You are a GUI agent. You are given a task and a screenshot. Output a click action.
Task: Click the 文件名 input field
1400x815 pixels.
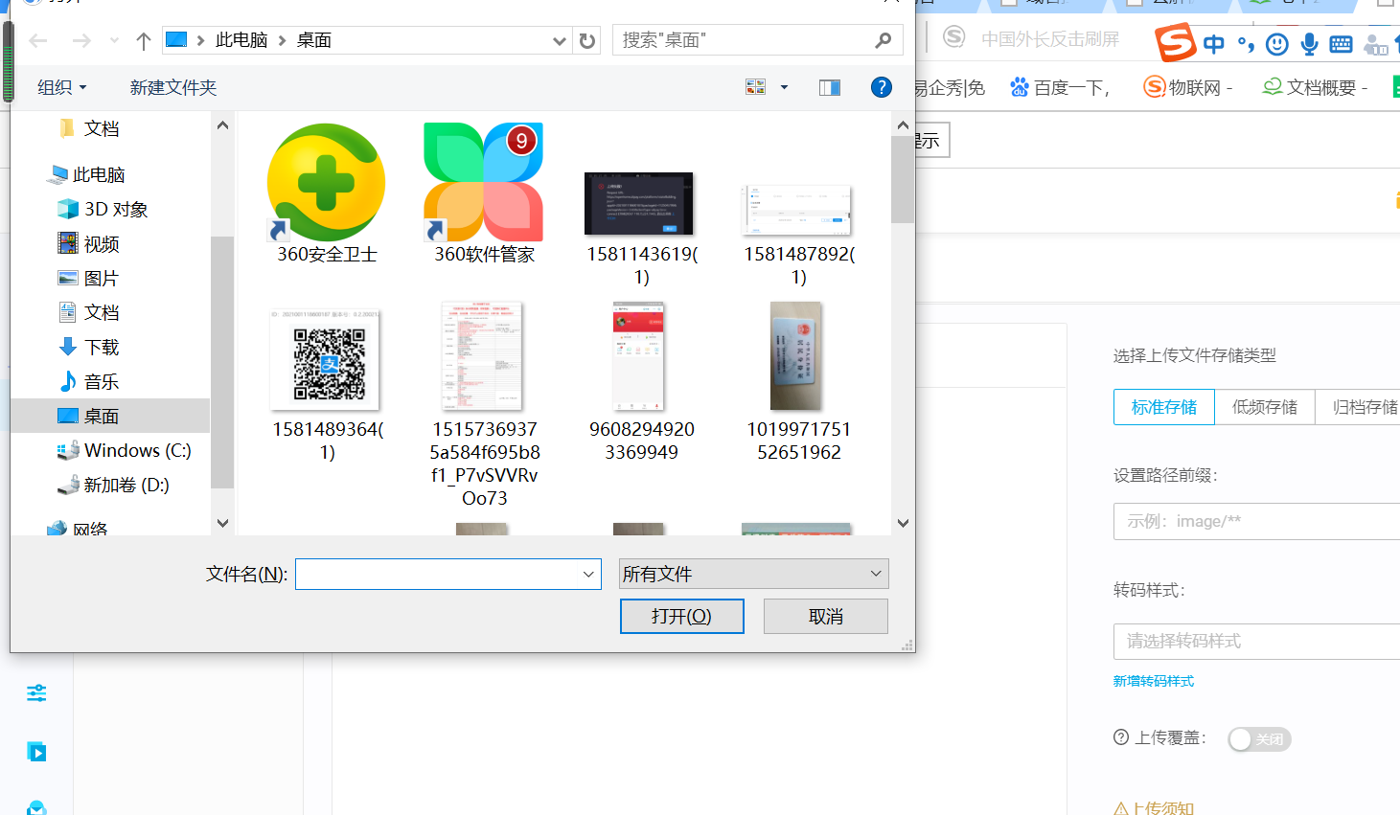point(438,574)
